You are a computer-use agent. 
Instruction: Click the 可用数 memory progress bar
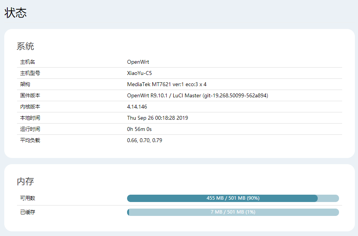point(233,198)
